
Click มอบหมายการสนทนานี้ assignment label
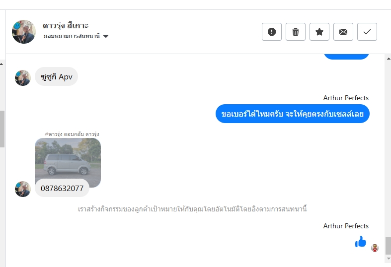coord(72,36)
